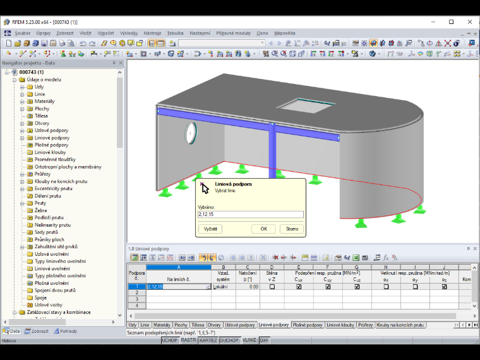Expand the Materiály tree node
Viewport: 480px width, 360px height.
tap(22, 101)
